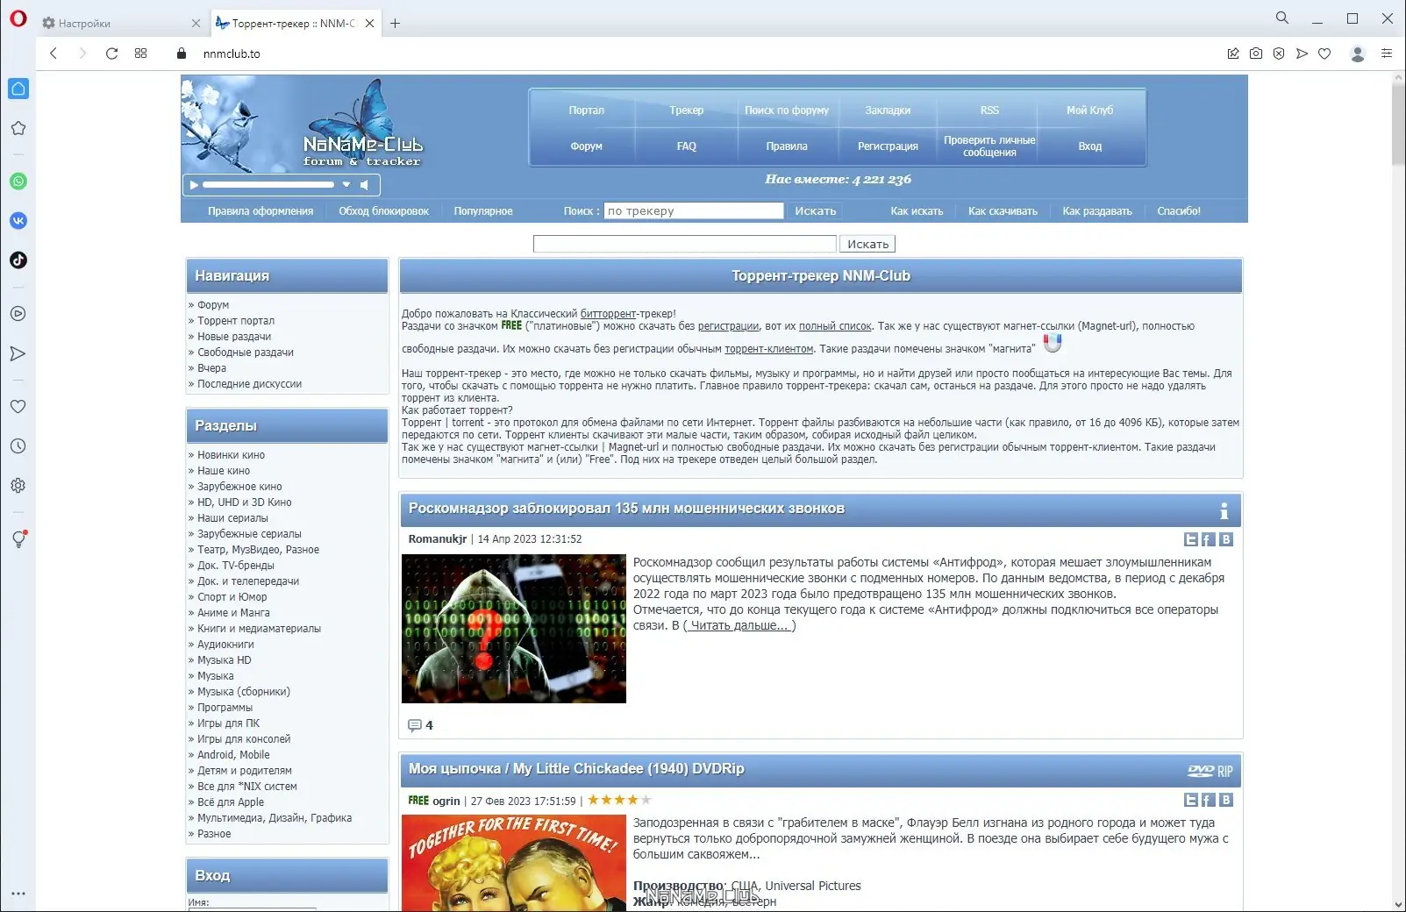Viewport: 1406px width, 912px height.
Task: Open the Трекер menu item
Action: pos(685,110)
